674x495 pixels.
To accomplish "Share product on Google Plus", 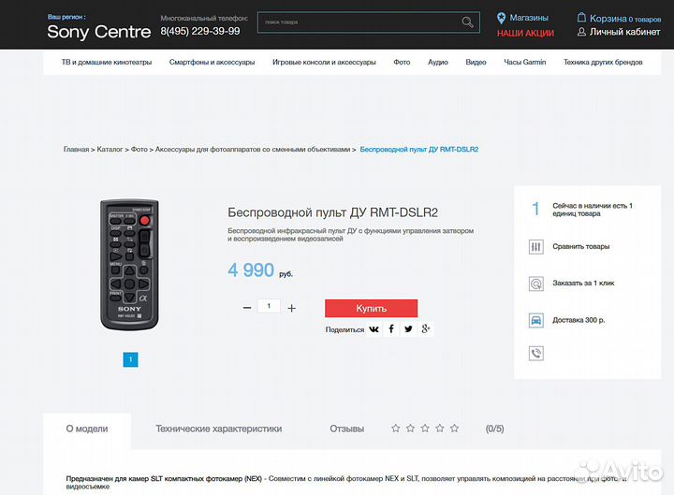I will (426, 329).
